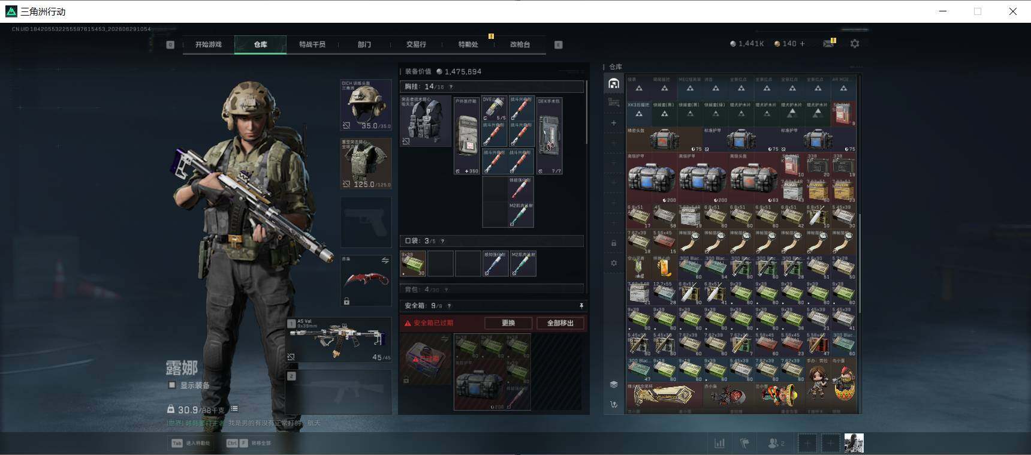Image resolution: width=1031 pixels, height=455 pixels.
Task: Click the warehouse sidebar lock icon
Action: pos(613,243)
